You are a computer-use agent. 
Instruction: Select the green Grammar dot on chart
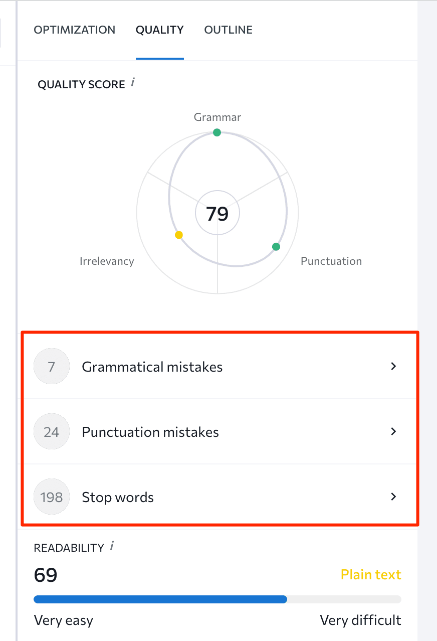tap(216, 132)
